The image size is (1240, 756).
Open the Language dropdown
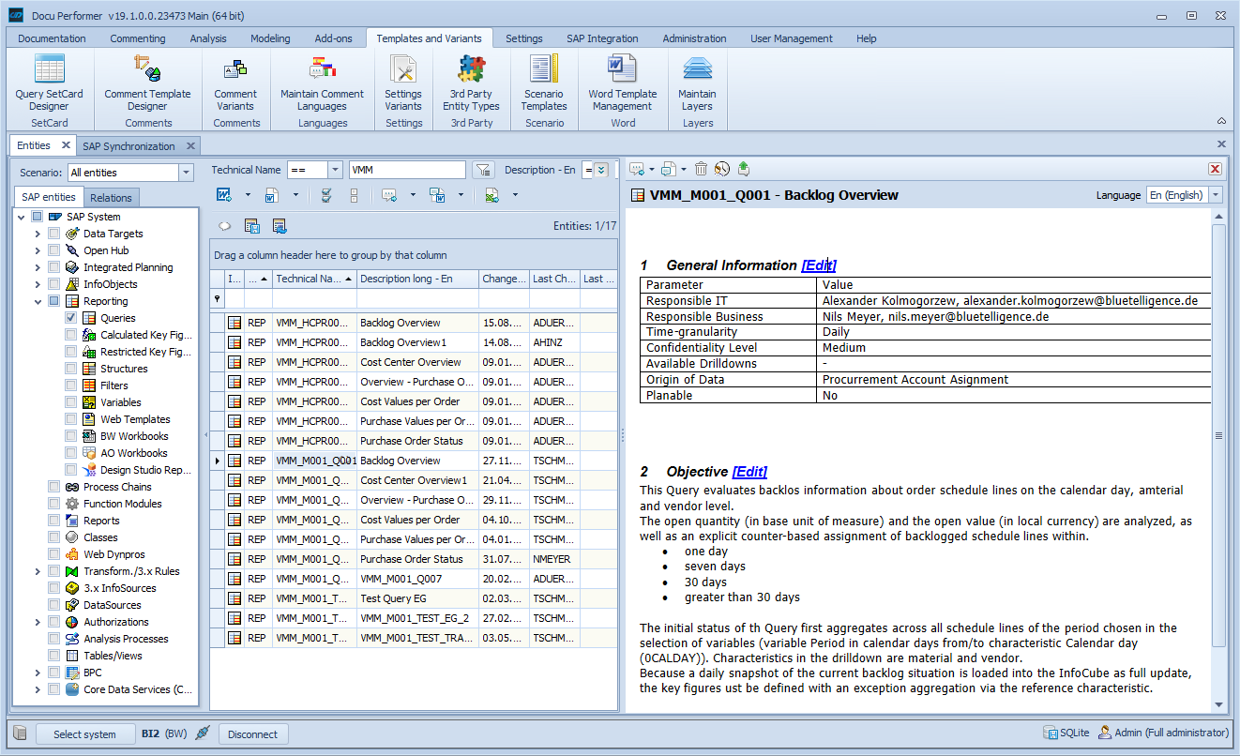point(1216,195)
